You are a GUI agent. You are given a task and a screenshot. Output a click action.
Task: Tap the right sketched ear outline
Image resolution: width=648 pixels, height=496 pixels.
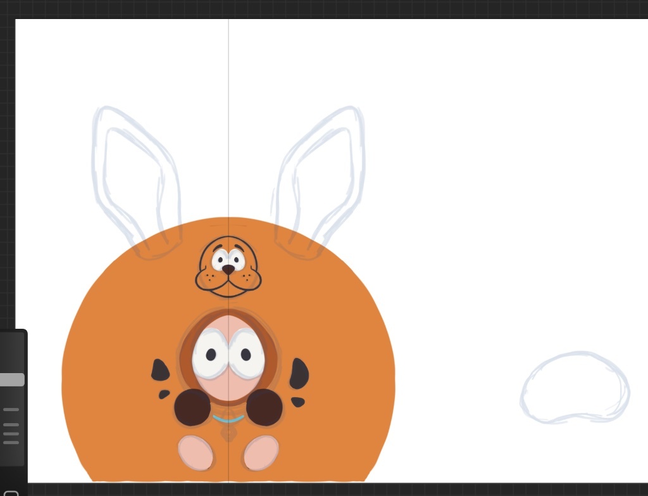[318, 182]
